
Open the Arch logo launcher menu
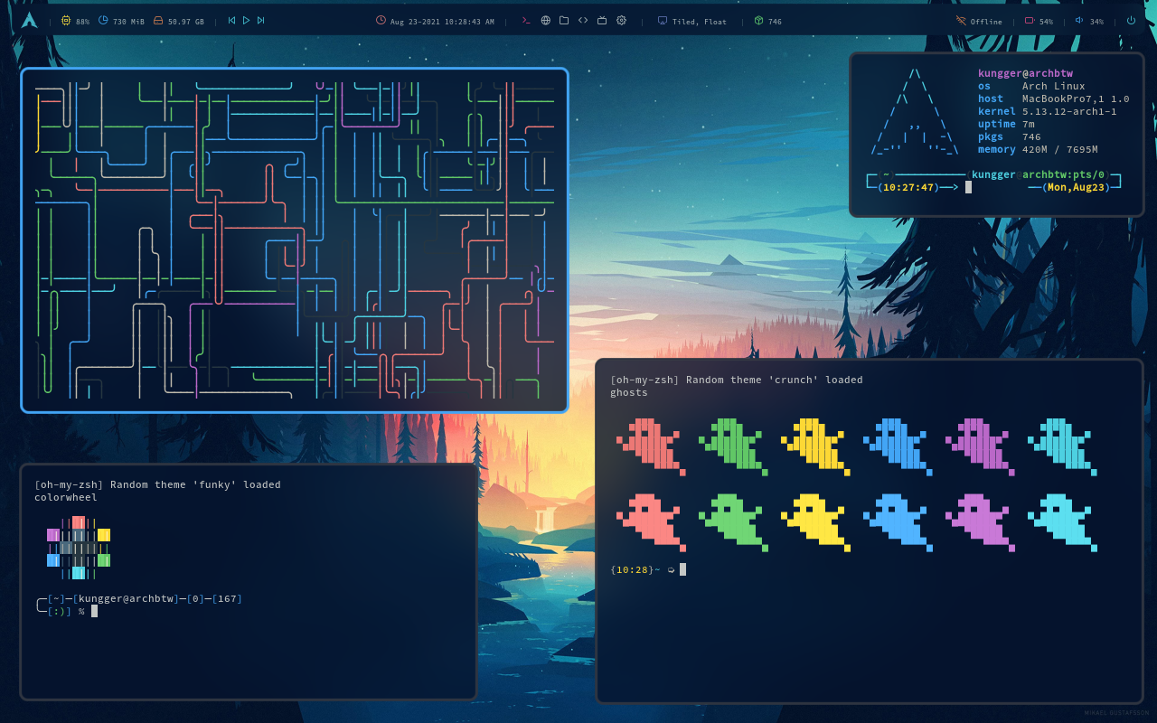point(30,20)
